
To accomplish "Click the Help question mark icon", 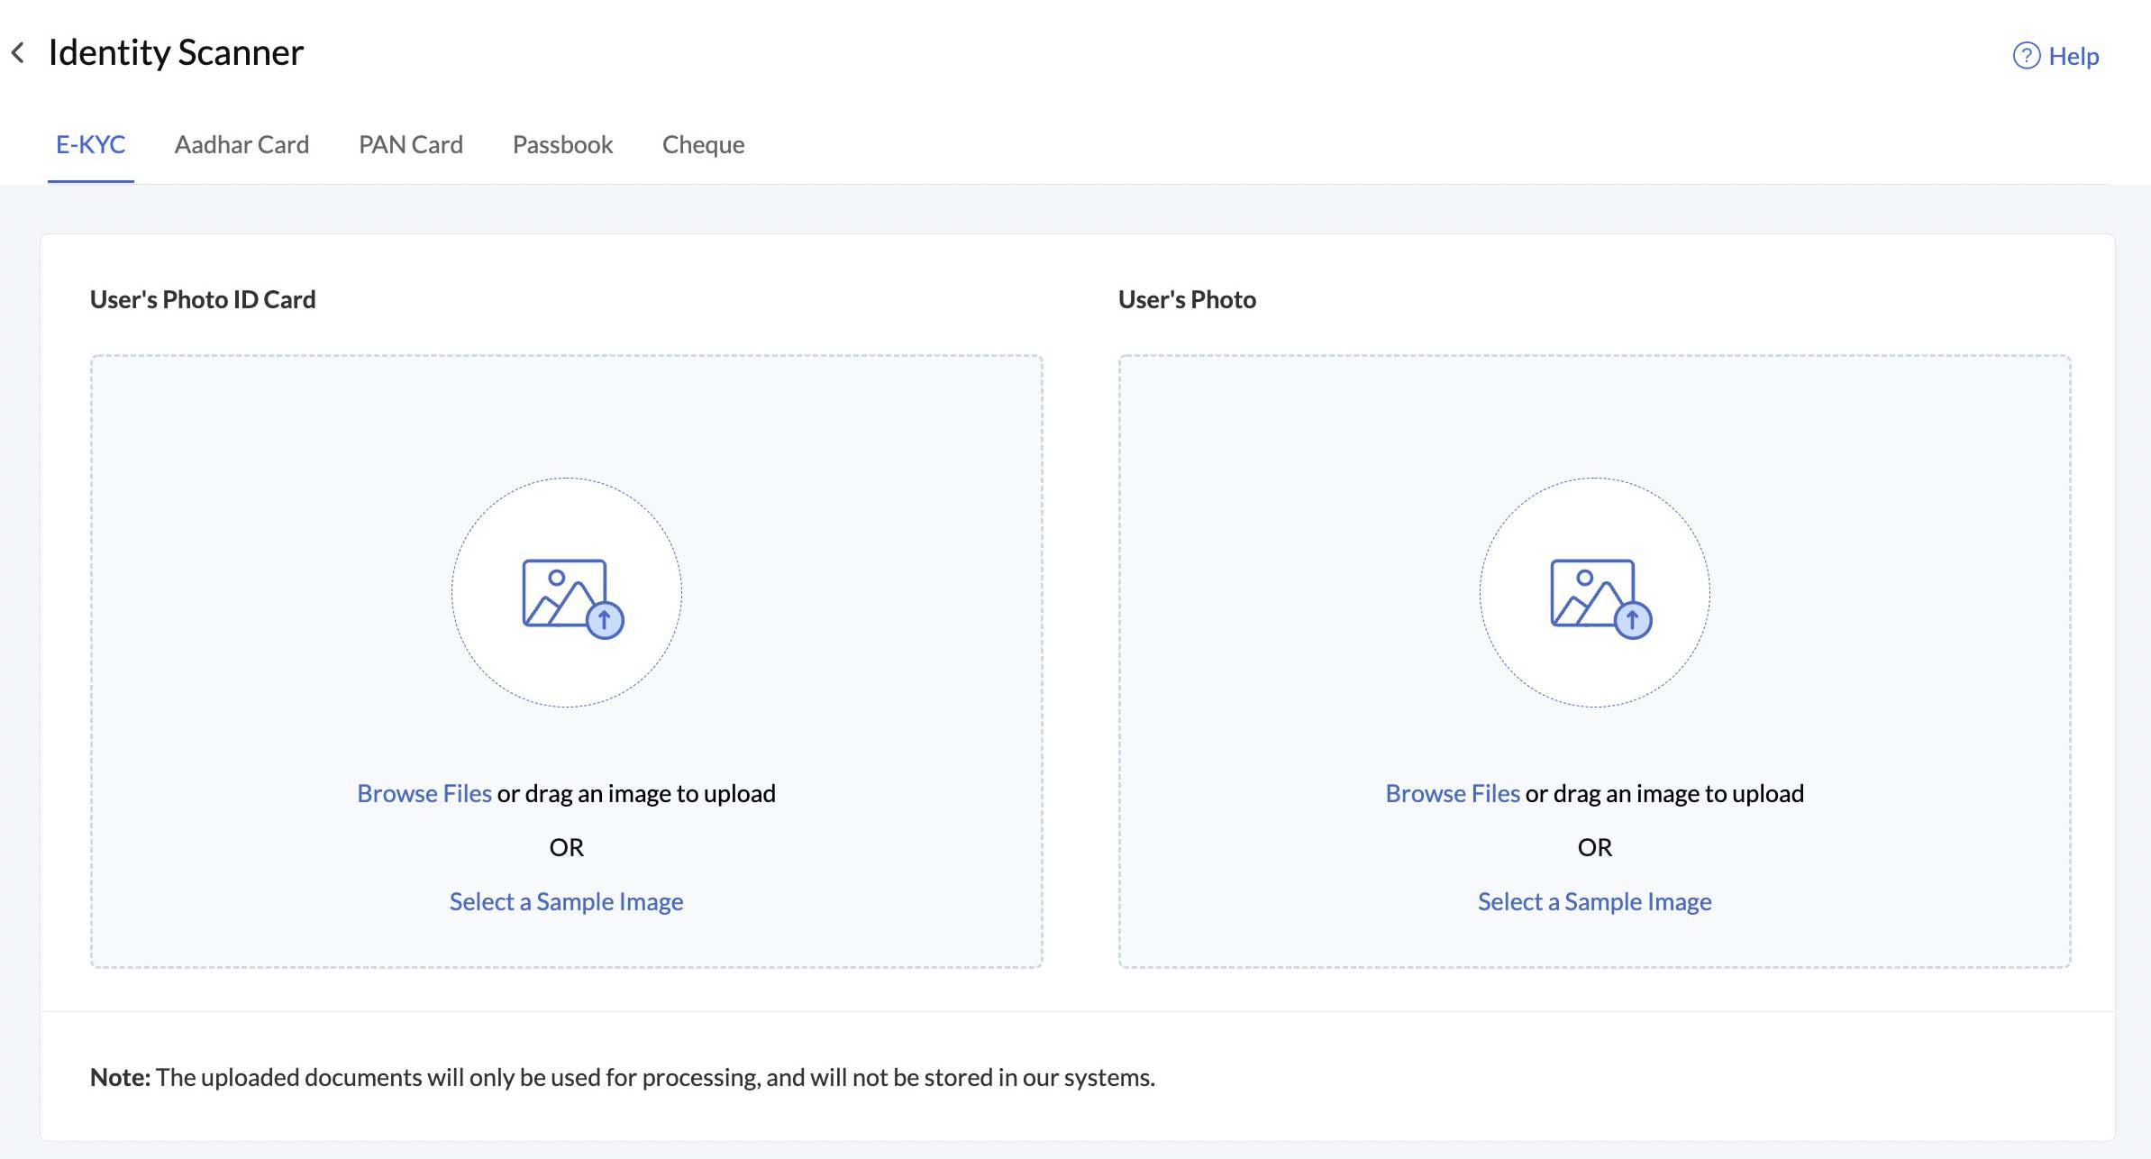I will point(2026,56).
